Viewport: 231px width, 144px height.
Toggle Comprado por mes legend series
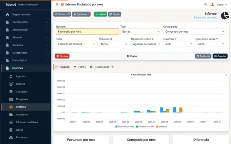[x=145, y=126]
